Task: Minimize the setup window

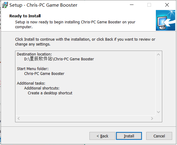Action: [132, 5]
